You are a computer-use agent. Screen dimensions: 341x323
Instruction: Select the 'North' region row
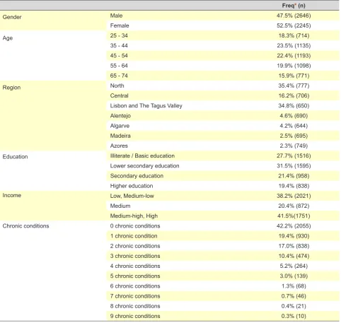pyautogui.click(x=117, y=86)
